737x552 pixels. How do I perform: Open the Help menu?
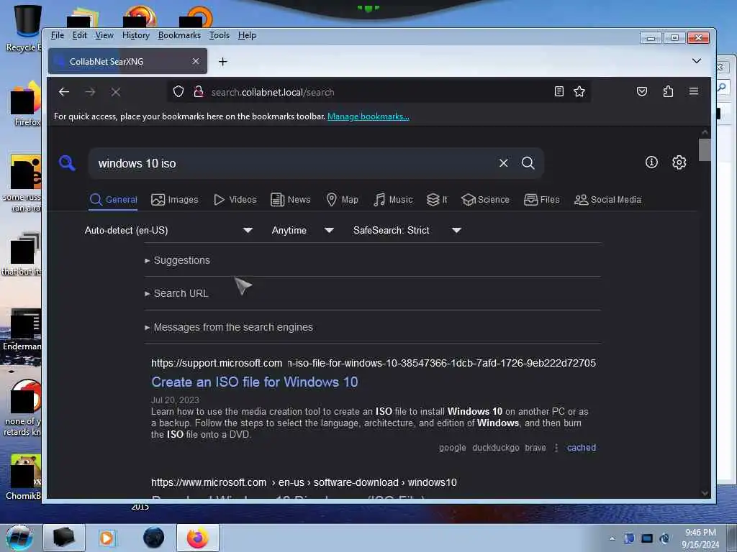tap(247, 35)
